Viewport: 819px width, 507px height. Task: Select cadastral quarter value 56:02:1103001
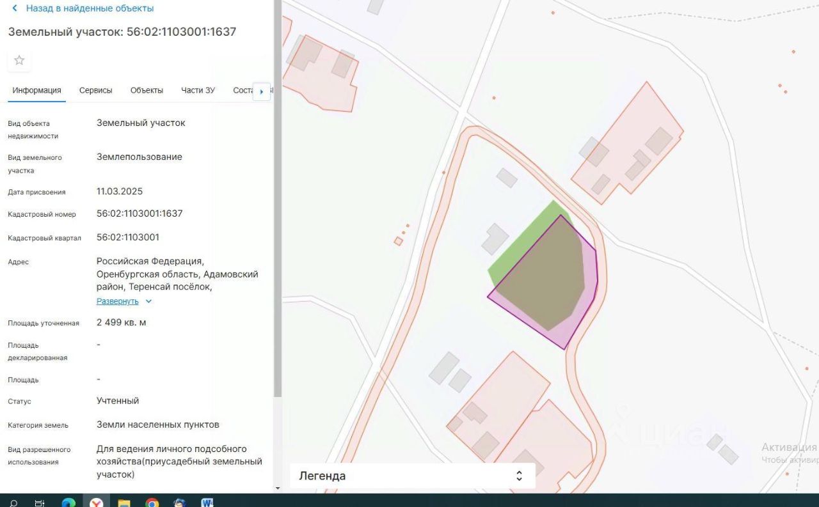[128, 237]
